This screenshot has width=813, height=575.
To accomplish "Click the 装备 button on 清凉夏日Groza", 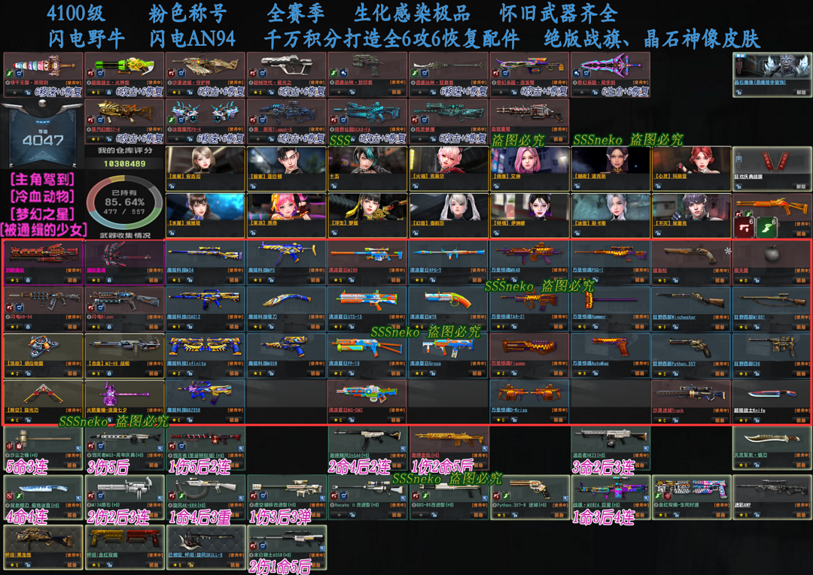I will click(x=477, y=373).
